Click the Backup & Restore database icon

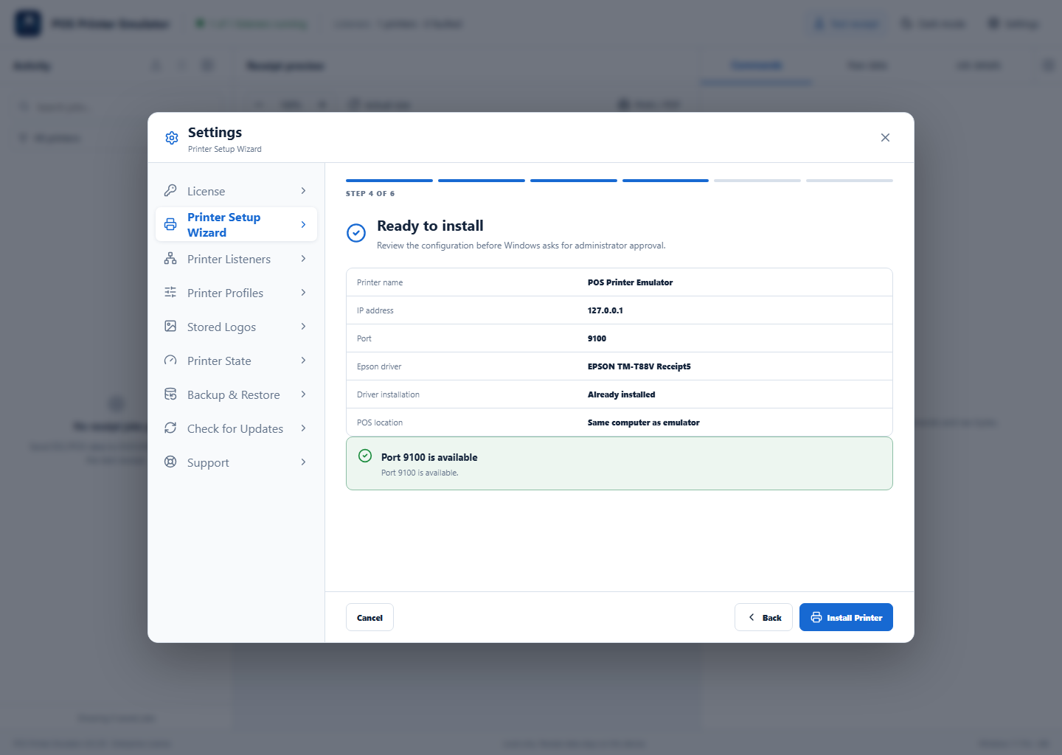170,394
